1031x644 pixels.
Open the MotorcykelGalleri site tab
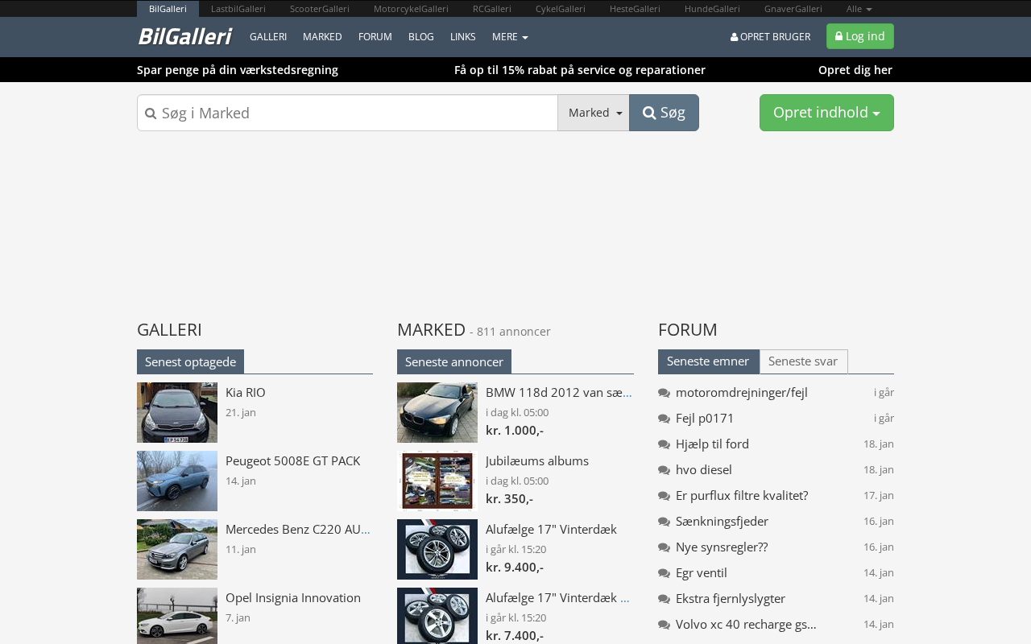(x=411, y=9)
